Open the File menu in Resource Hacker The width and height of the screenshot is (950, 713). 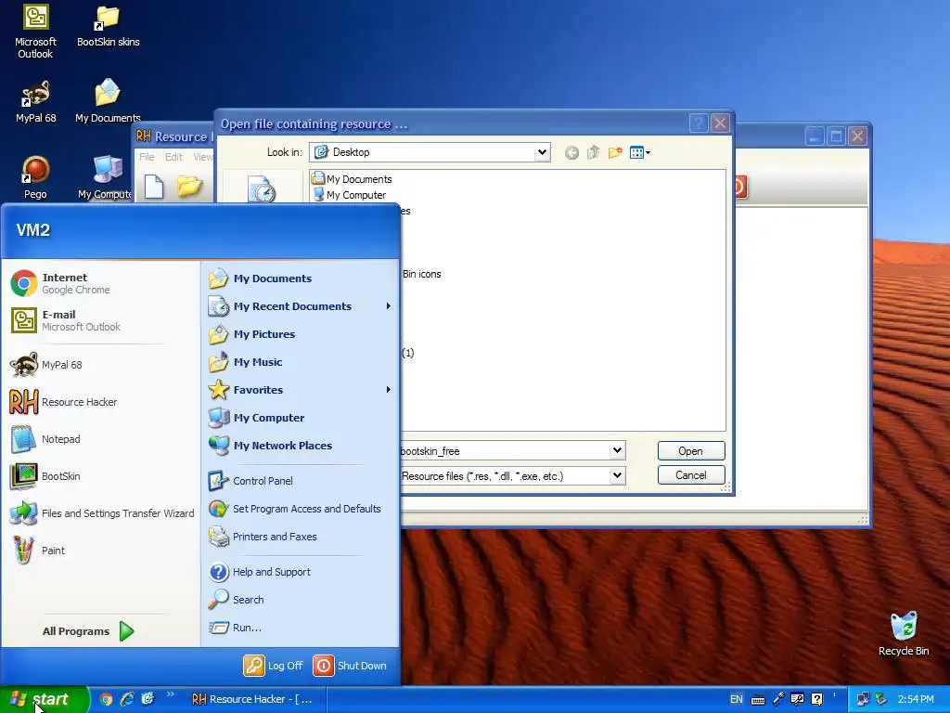[147, 156]
